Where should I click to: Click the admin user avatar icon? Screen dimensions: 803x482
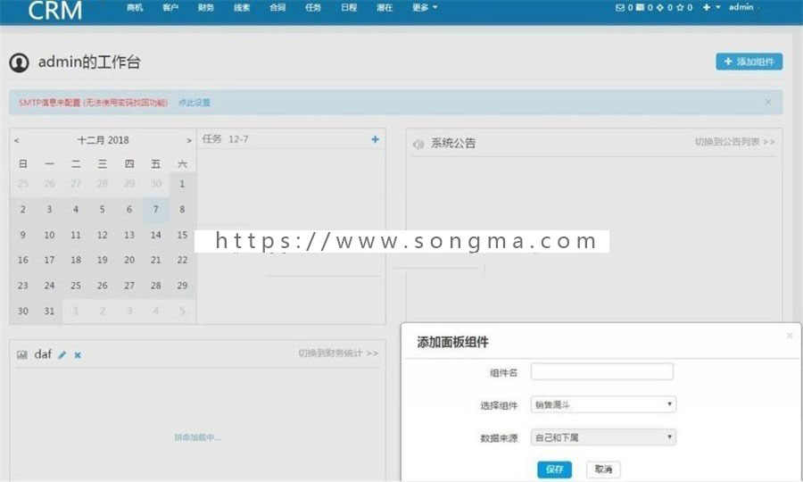click(19, 62)
